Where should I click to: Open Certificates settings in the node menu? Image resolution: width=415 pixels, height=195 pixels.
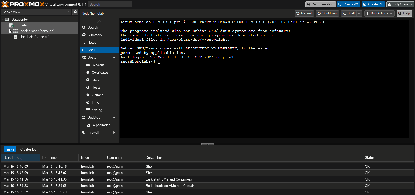100,73
